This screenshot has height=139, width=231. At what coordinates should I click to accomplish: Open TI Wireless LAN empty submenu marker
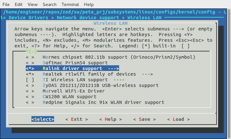(x=119, y=80)
